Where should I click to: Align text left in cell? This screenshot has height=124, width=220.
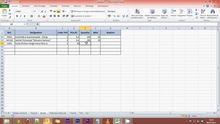(51, 16)
